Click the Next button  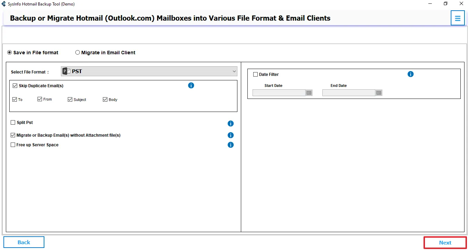tap(445, 243)
